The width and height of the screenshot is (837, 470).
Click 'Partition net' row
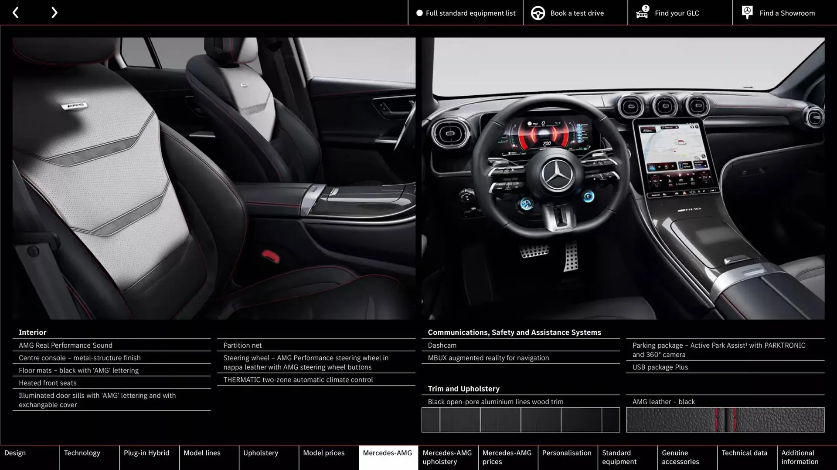[316, 345]
